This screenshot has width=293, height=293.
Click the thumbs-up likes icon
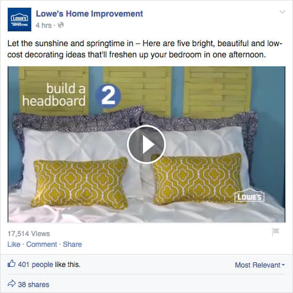pos(11,263)
